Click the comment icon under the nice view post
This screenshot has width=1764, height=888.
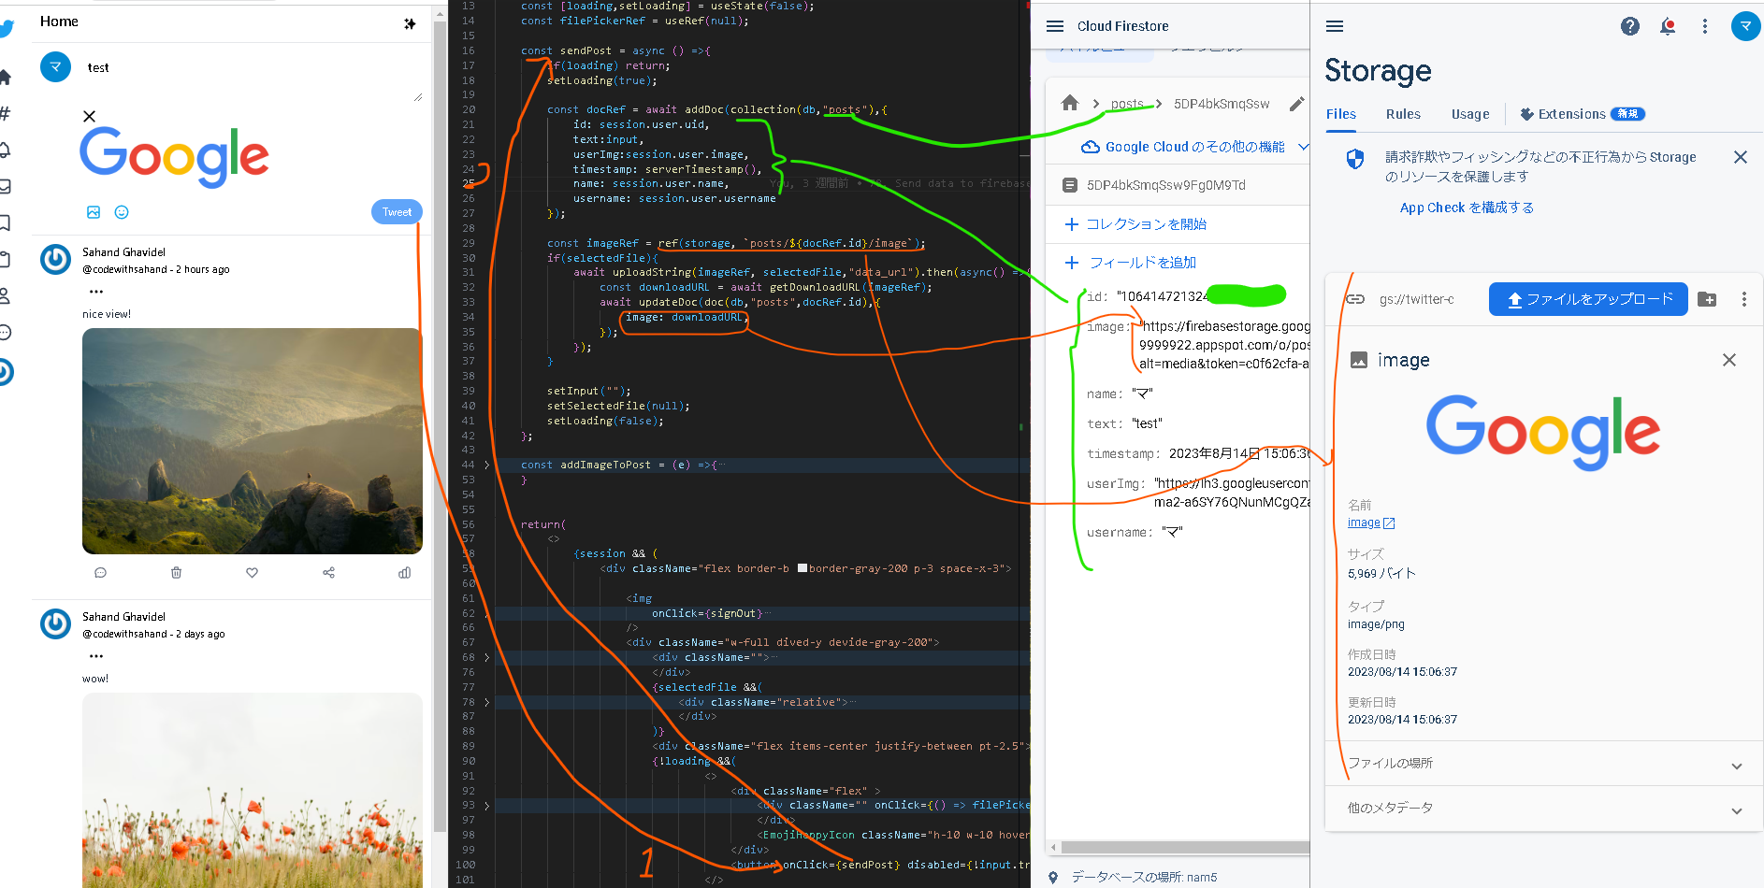point(101,573)
